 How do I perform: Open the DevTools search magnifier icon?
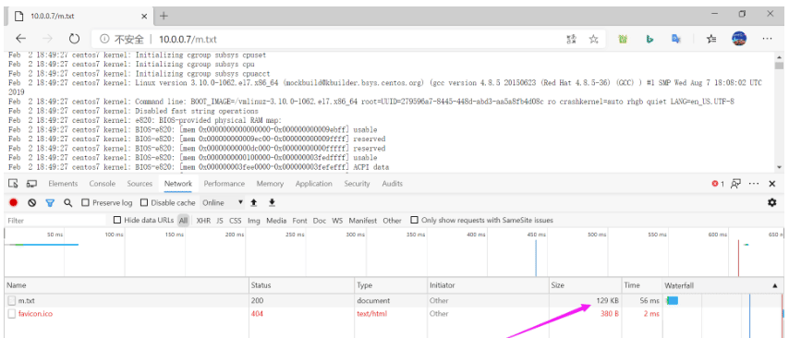[x=68, y=202]
